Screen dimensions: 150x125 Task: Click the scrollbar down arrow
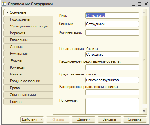coord(144,111)
